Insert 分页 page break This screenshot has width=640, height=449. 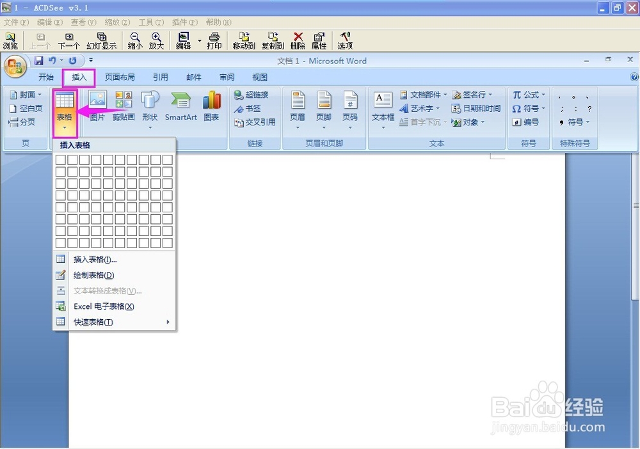[22, 122]
